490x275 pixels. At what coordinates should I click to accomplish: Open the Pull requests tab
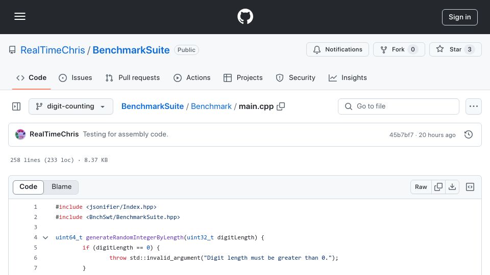pos(133,77)
